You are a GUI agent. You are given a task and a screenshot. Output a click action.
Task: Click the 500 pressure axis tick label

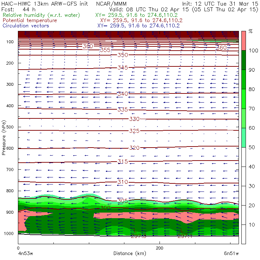pos(10,127)
